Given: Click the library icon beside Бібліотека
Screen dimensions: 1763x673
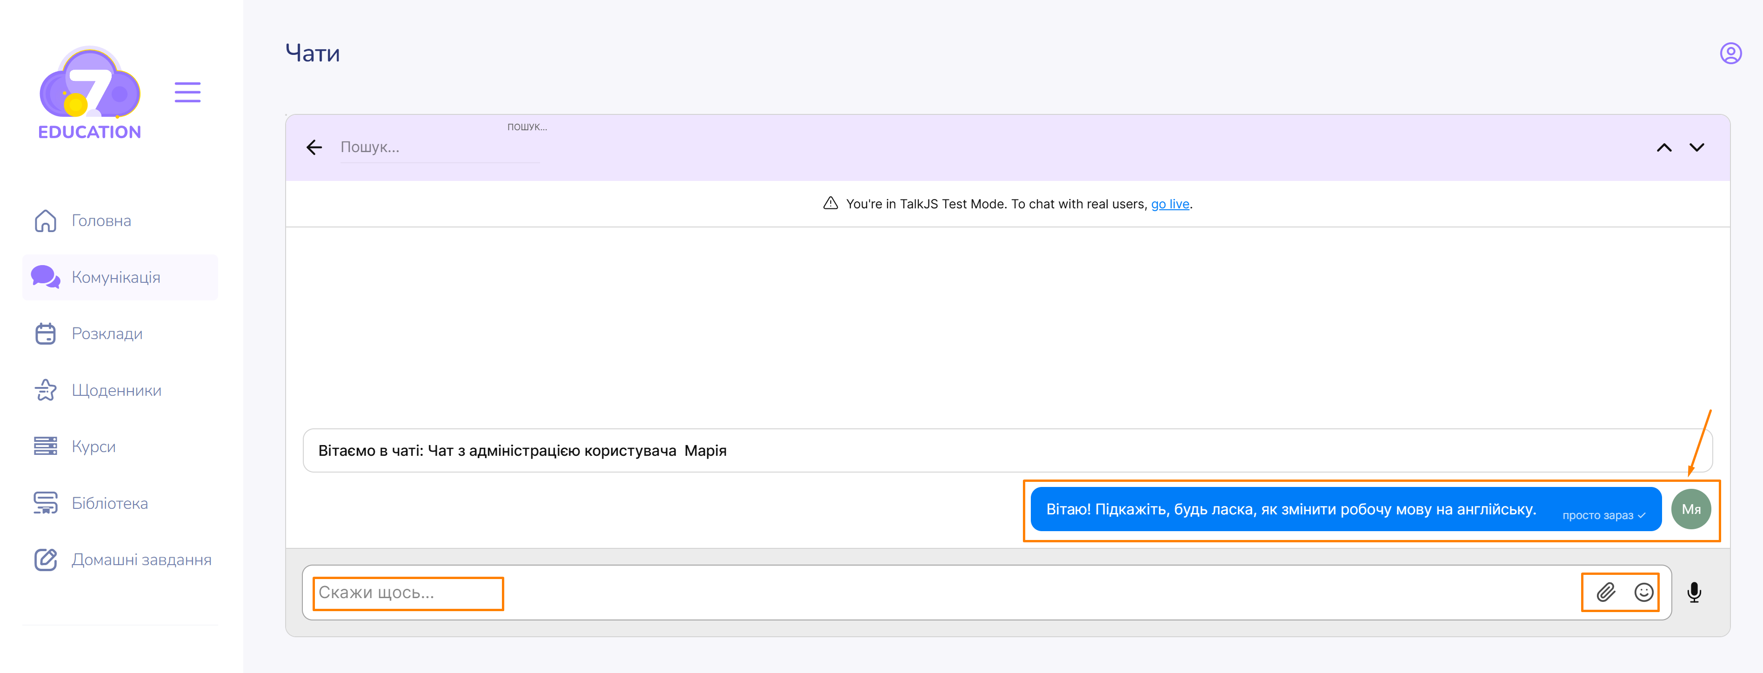Looking at the screenshot, I should coord(46,503).
